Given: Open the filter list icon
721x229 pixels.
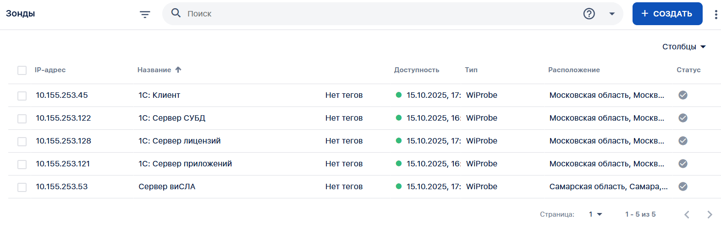Looking at the screenshot, I should click(x=145, y=14).
